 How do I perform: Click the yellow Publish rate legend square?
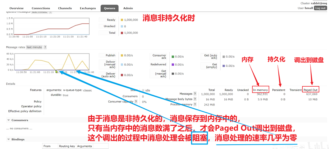click(122, 56)
